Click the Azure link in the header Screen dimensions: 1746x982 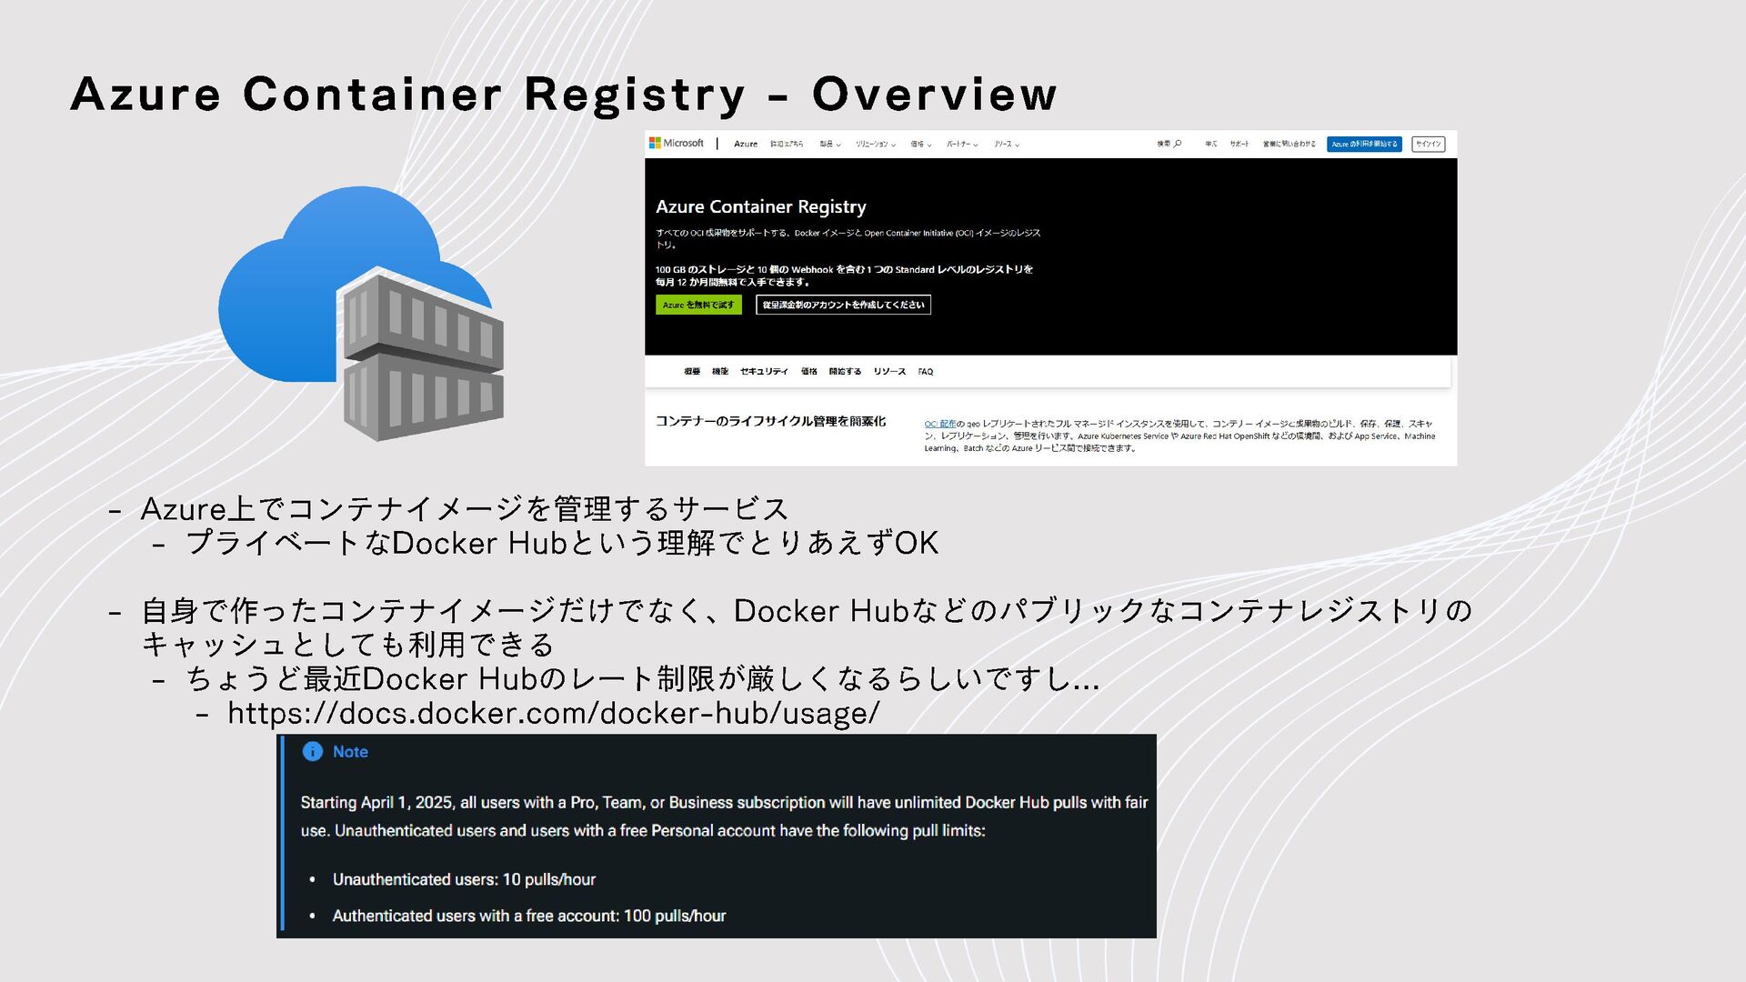click(746, 145)
